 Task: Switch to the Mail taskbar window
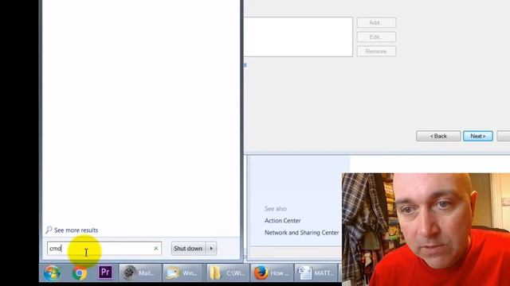point(140,272)
